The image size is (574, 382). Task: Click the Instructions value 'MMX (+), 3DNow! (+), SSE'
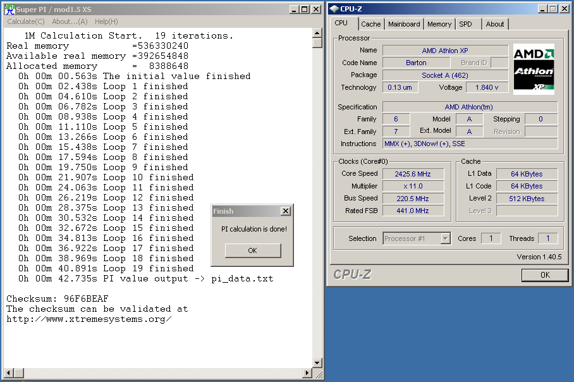(x=470, y=144)
